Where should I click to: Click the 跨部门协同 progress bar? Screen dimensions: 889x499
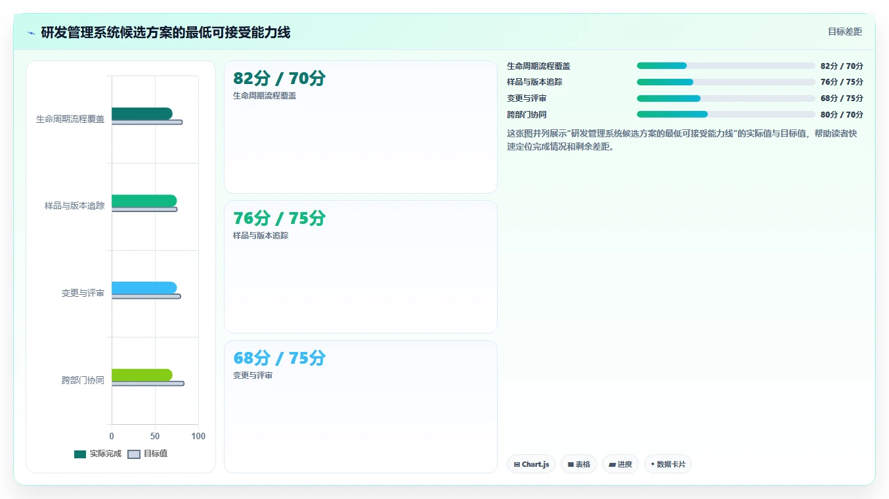tap(726, 114)
